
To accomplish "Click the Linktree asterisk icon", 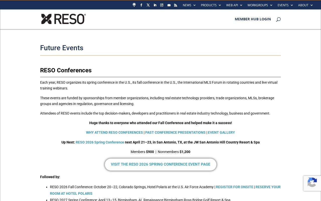I will [134, 5].
